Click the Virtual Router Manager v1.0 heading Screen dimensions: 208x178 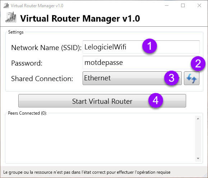point(80,18)
